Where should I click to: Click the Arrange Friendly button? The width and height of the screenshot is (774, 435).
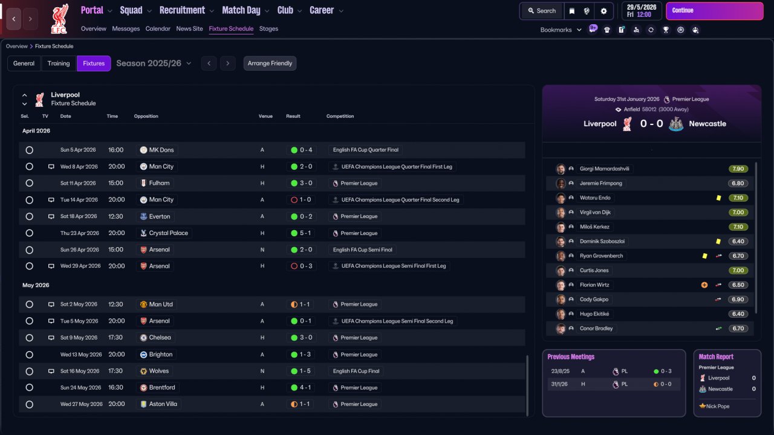coord(270,63)
